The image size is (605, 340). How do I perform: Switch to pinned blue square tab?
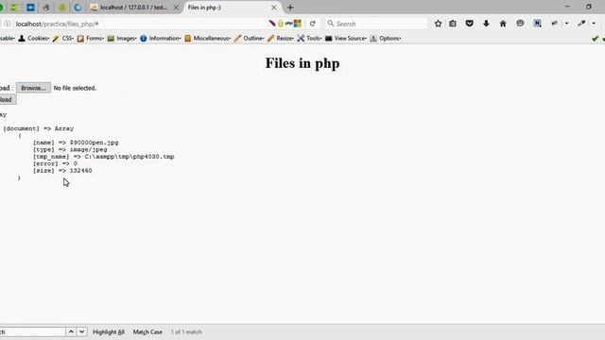[30, 8]
